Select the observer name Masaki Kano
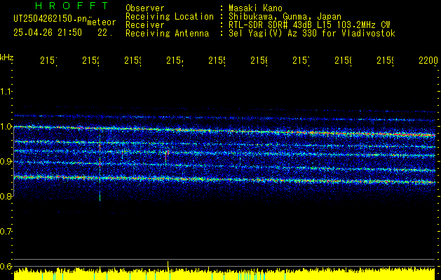 click(x=255, y=8)
